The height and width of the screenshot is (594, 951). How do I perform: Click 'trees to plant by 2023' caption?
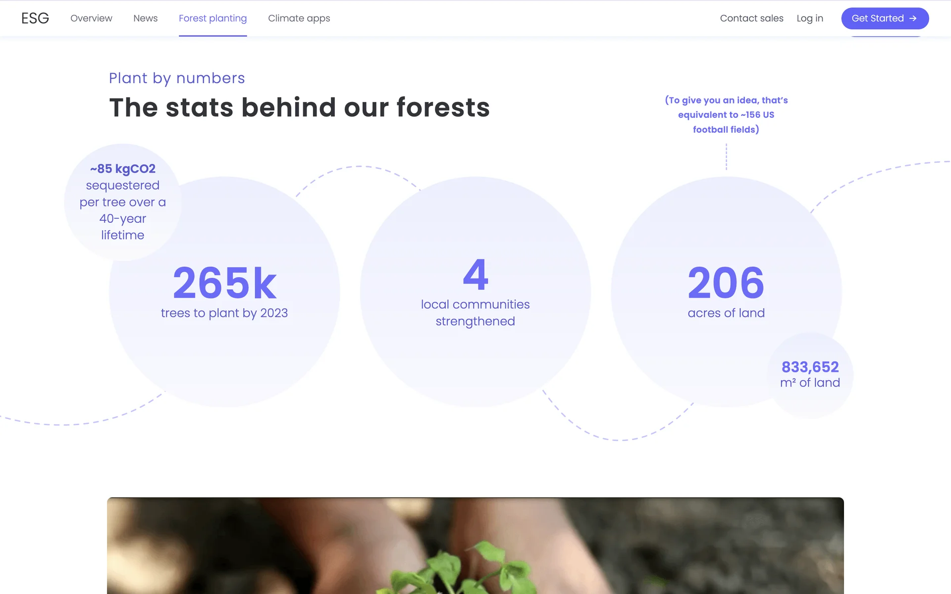[224, 313]
